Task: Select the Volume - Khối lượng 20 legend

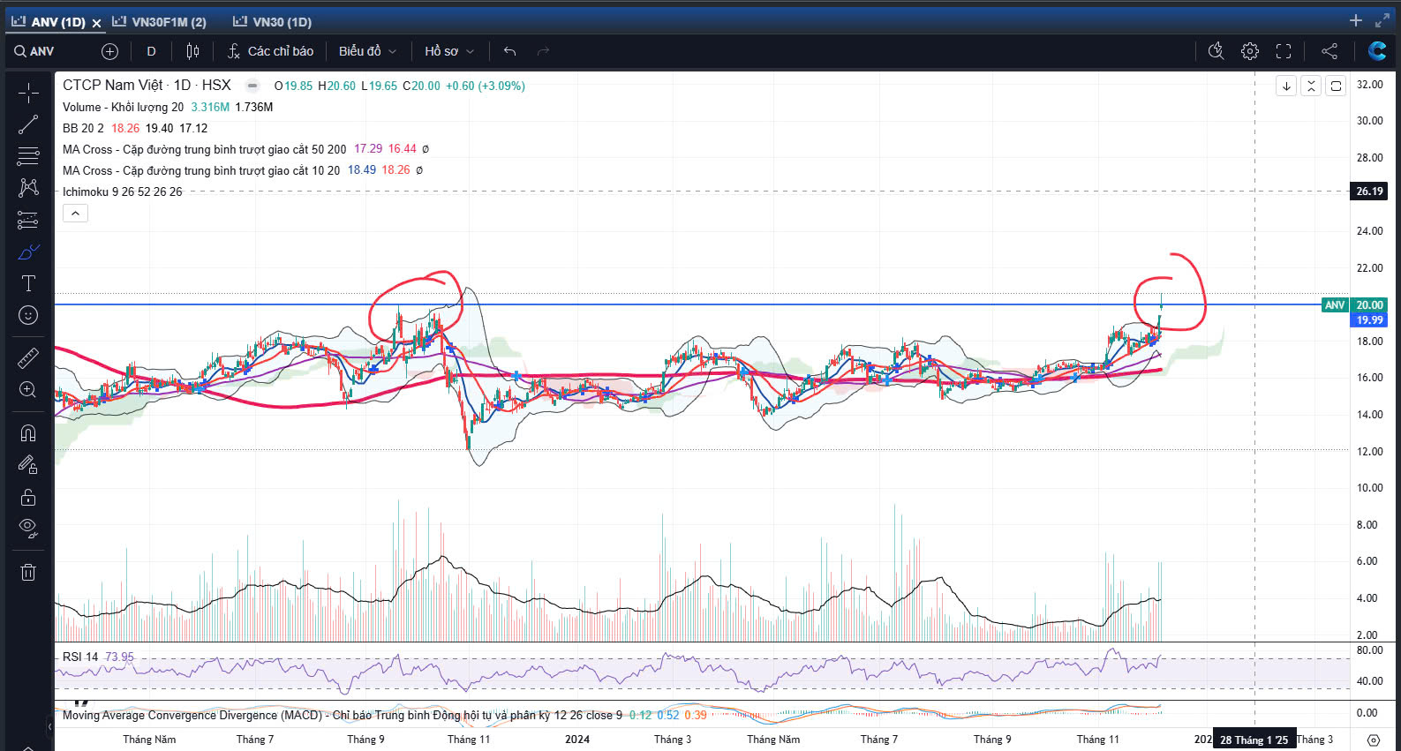Action: (x=123, y=107)
